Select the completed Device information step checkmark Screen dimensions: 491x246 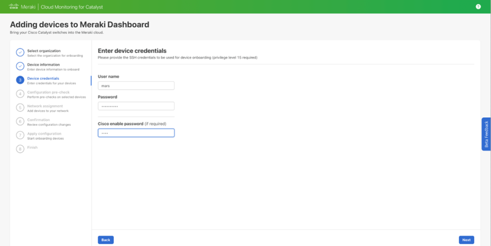point(20,66)
